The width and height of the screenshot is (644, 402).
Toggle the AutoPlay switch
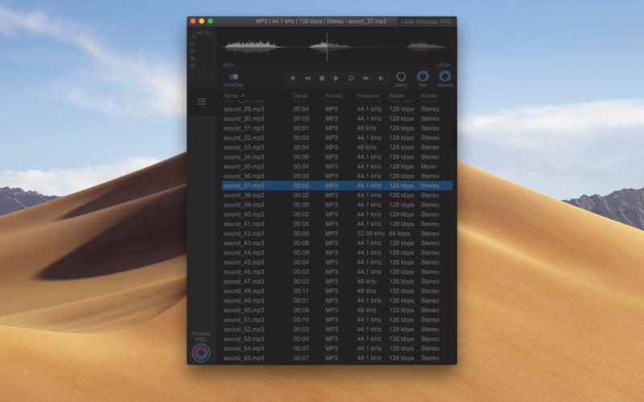click(233, 76)
